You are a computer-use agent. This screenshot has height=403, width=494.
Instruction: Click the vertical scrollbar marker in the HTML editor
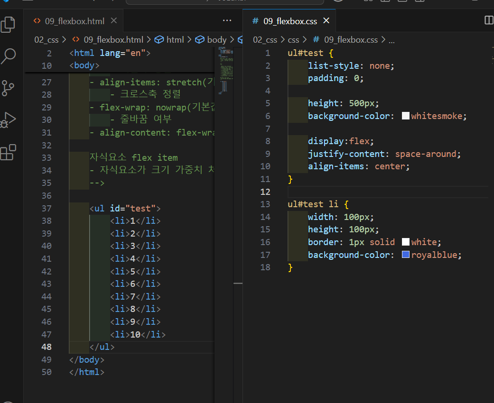click(238, 284)
